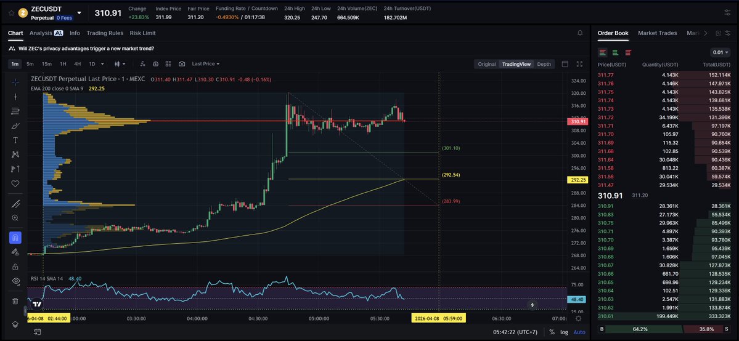Open the Last Price dropdown

point(205,64)
